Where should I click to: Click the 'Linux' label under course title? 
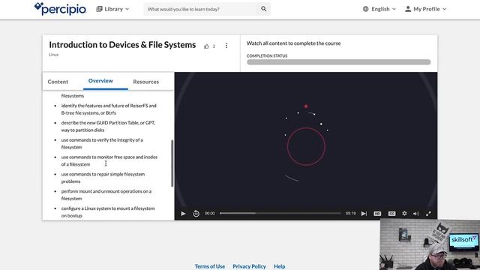[x=53, y=55]
